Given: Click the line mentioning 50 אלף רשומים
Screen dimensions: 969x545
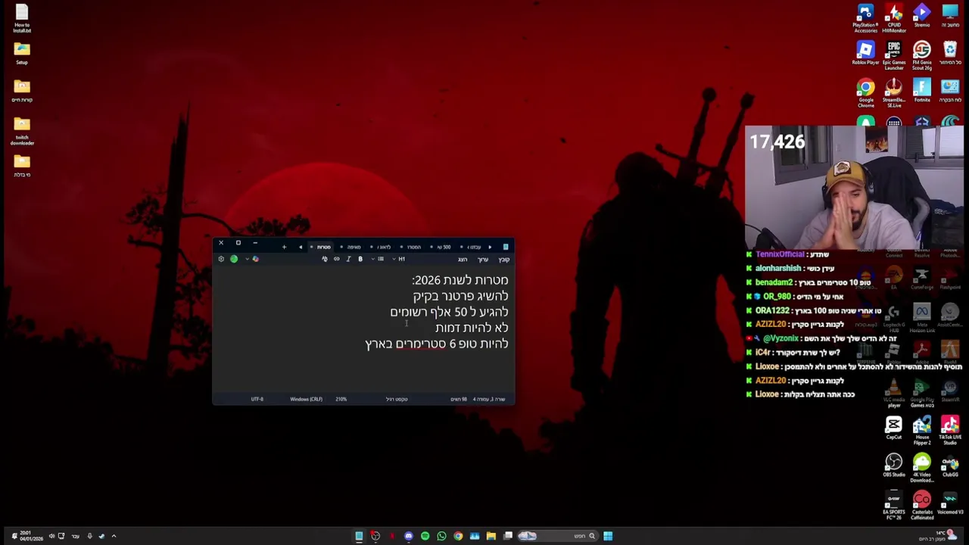Looking at the screenshot, I should coord(449,312).
